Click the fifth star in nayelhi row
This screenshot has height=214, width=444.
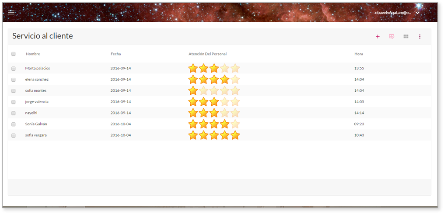point(235,113)
